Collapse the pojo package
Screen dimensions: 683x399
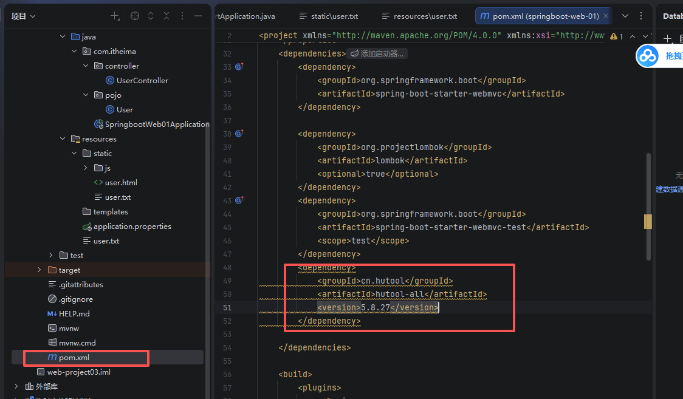coord(86,95)
